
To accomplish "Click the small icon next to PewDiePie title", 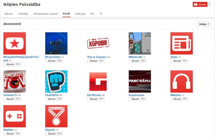I will [61, 95].
